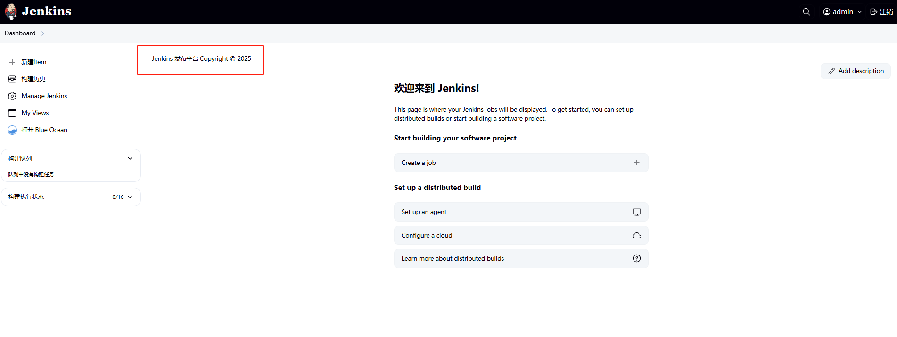Go to Manage Jenkins
The height and width of the screenshot is (337, 897).
pyautogui.click(x=44, y=96)
